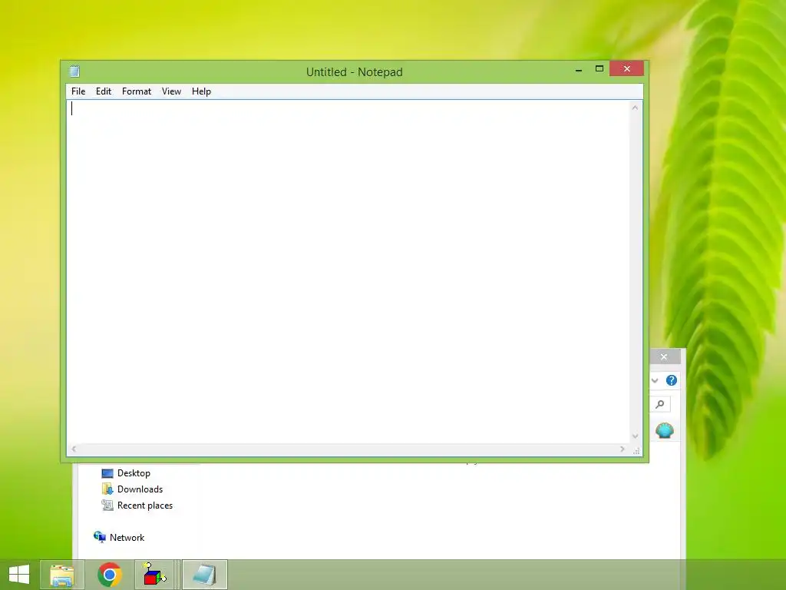This screenshot has height=590, width=786.
Task: Click the resize grip at Notepad's corner
Action: point(636,451)
